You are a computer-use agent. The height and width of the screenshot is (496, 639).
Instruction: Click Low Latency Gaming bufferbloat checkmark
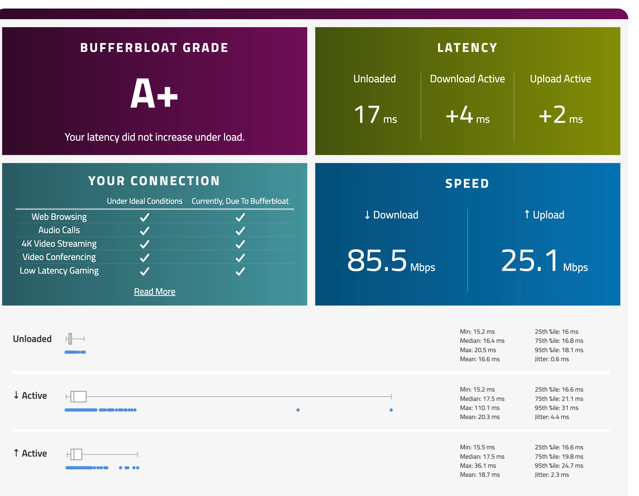pyautogui.click(x=240, y=271)
